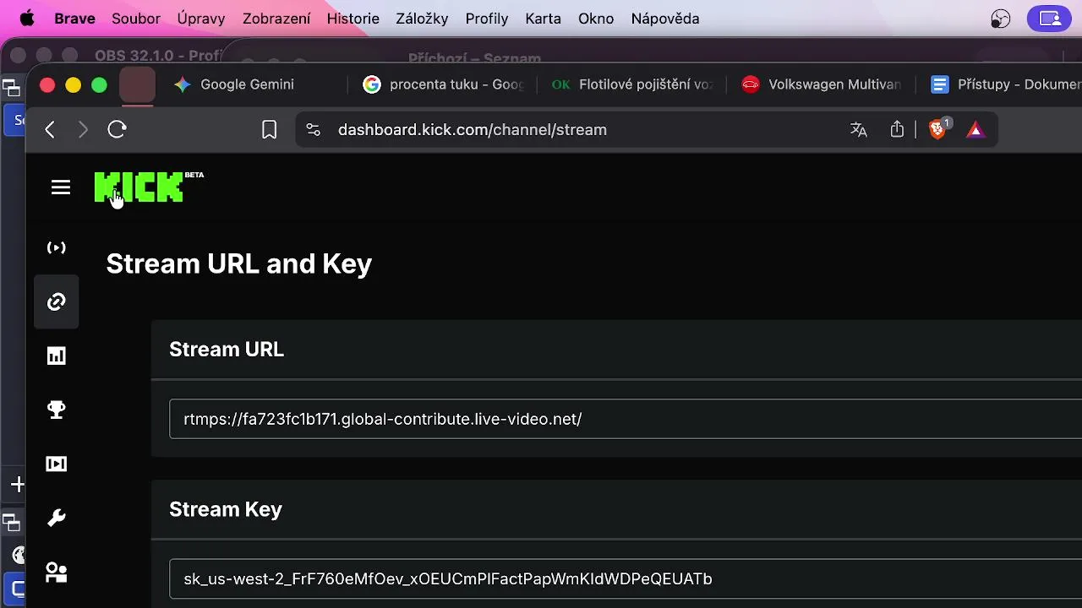Screen dimensions: 1082x608
Task: Open the wrench settings sidebar icon
Action: pyautogui.click(x=57, y=518)
